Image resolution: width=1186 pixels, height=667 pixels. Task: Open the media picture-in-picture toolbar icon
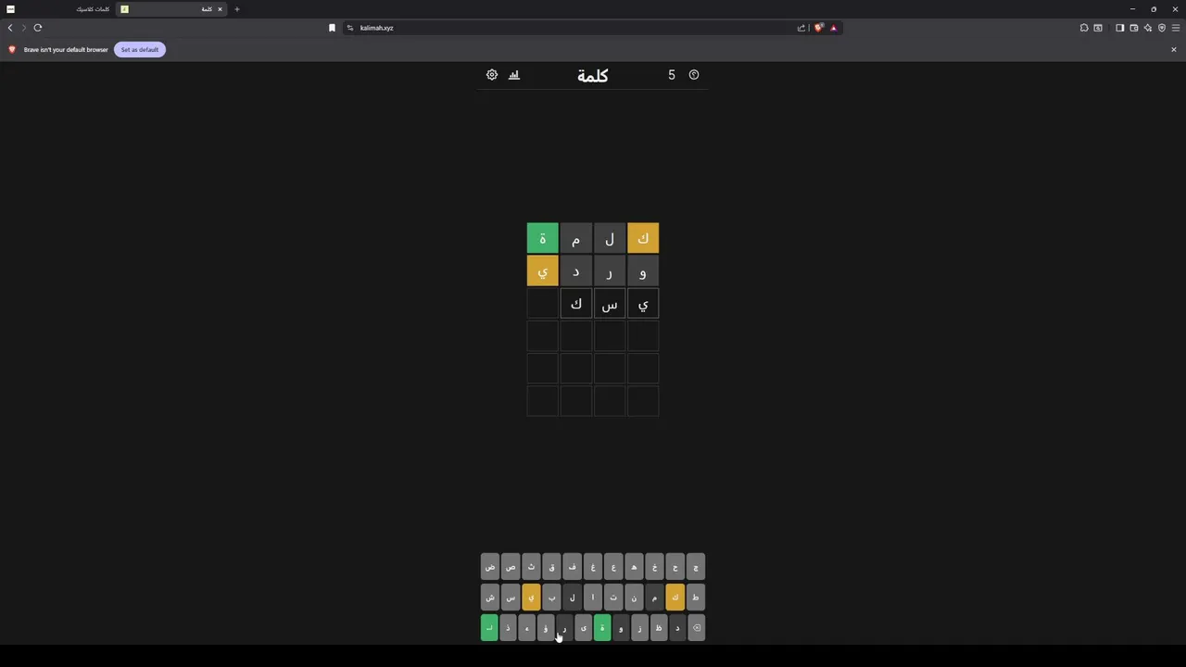[x=1098, y=28]
